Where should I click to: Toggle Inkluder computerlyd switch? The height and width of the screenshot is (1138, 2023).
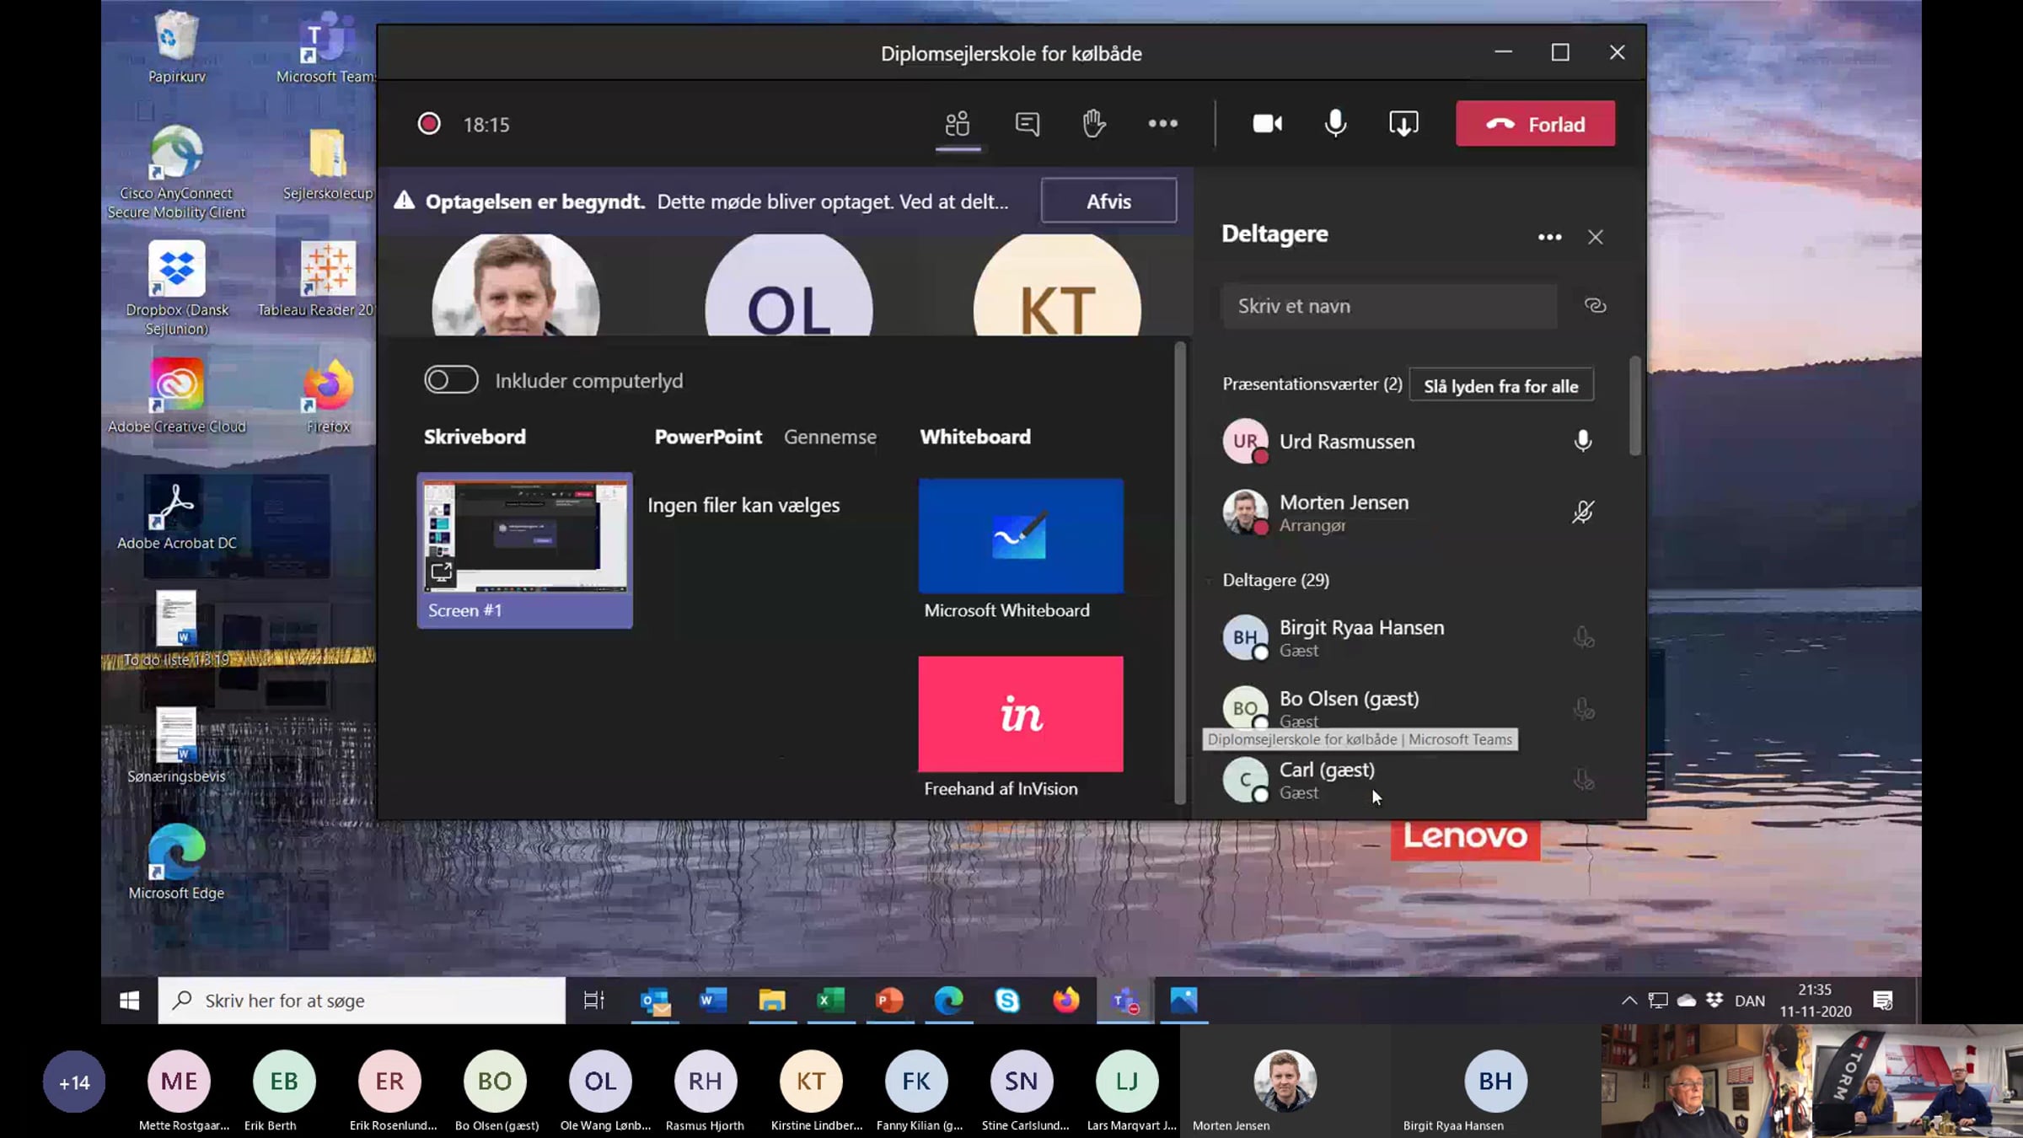451,380
